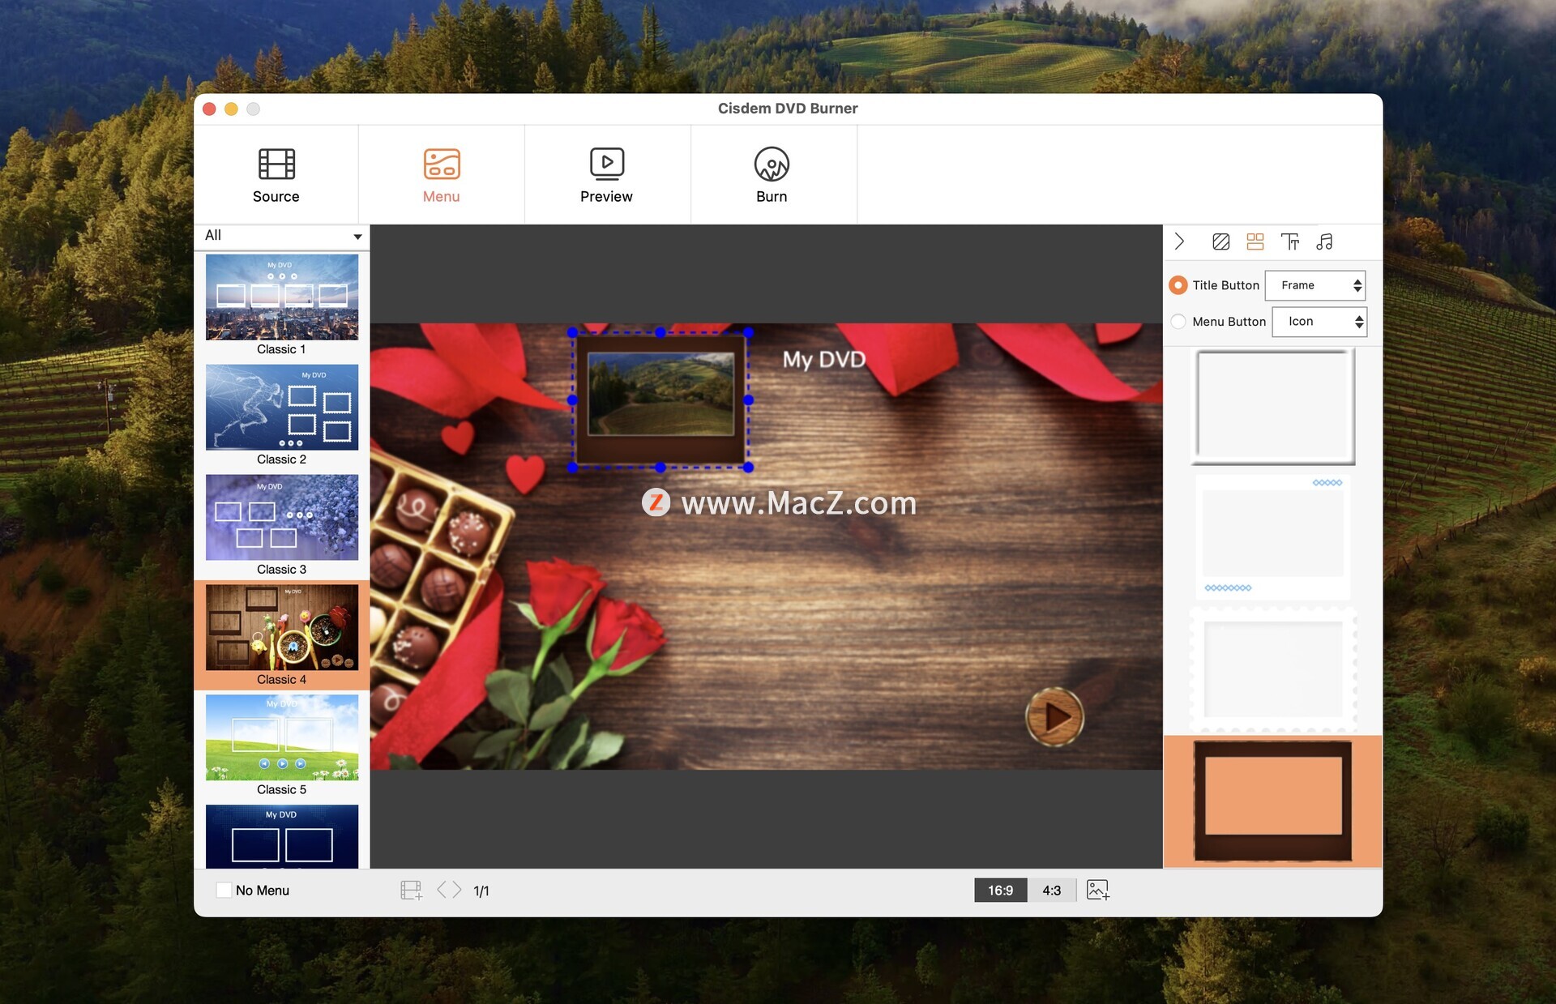Select the button frames panel icon
The width and height of the screenshot is (1556, 1004).
[x=1255, y=241]
